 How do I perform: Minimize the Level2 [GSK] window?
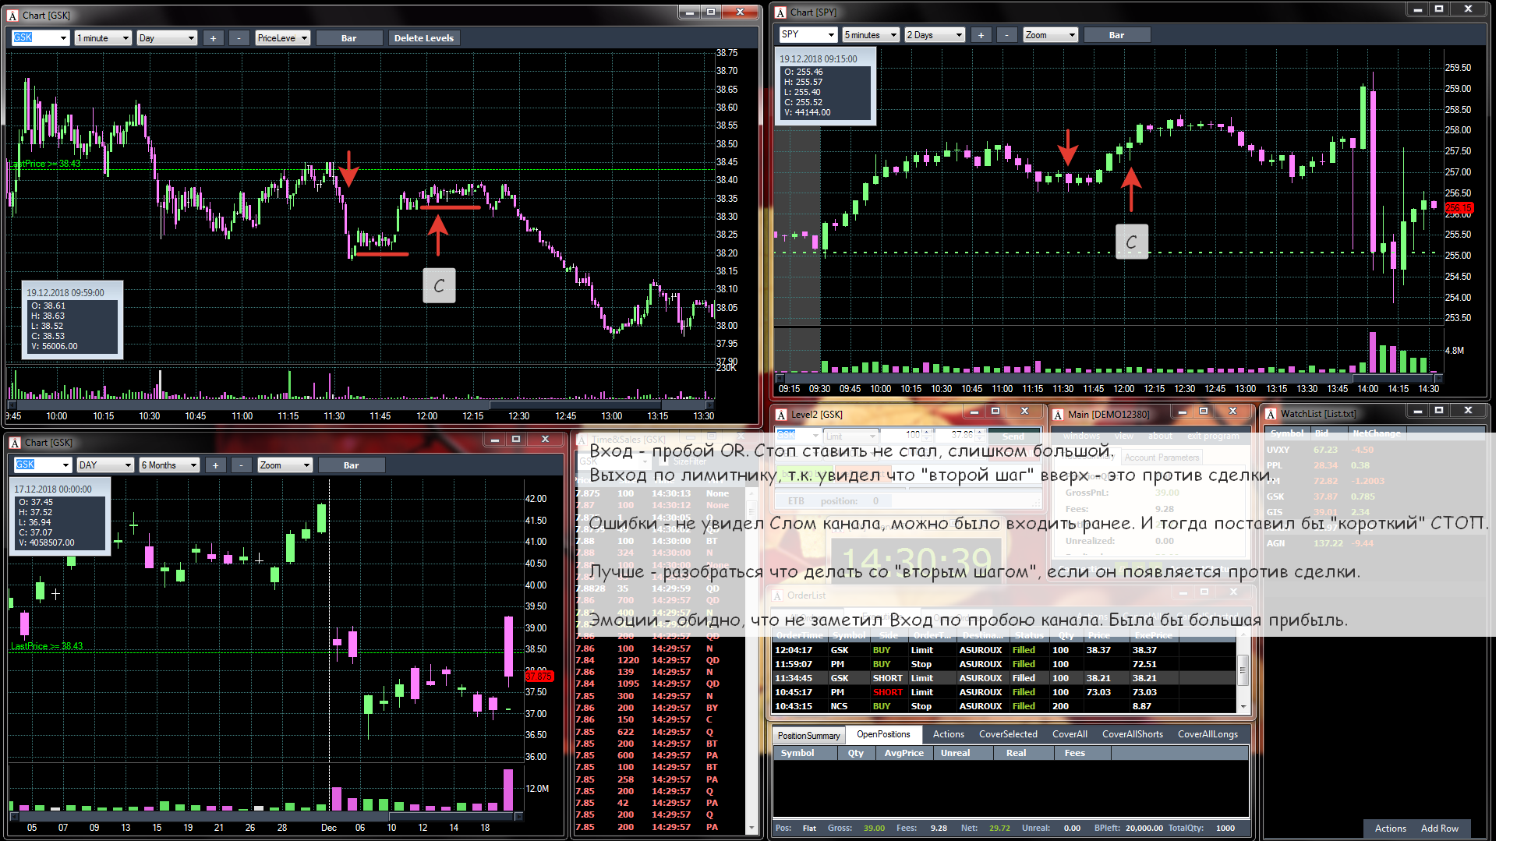(974, 412)
